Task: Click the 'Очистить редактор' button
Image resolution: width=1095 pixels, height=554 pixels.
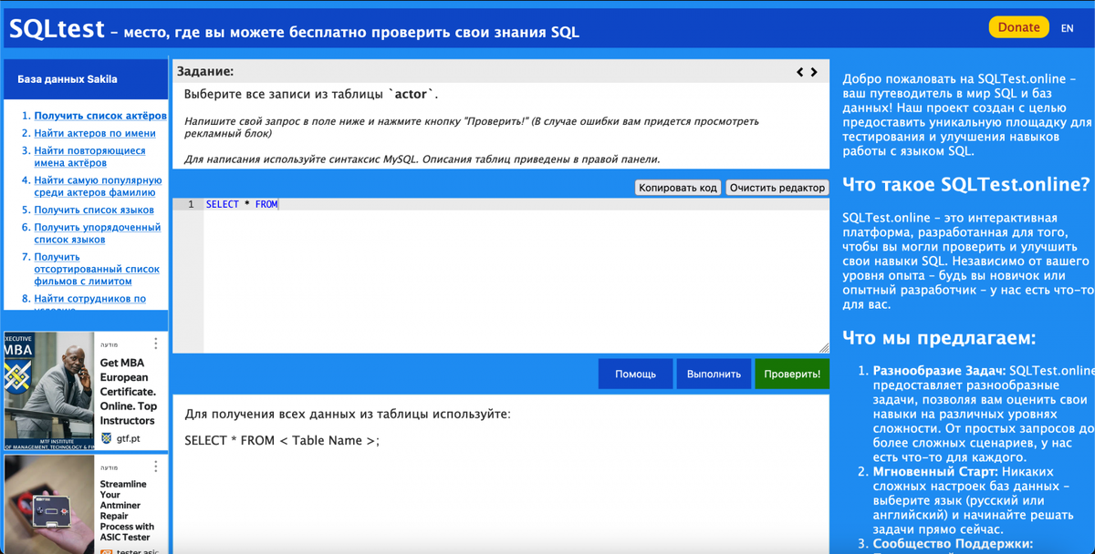Action: [777, 188]
